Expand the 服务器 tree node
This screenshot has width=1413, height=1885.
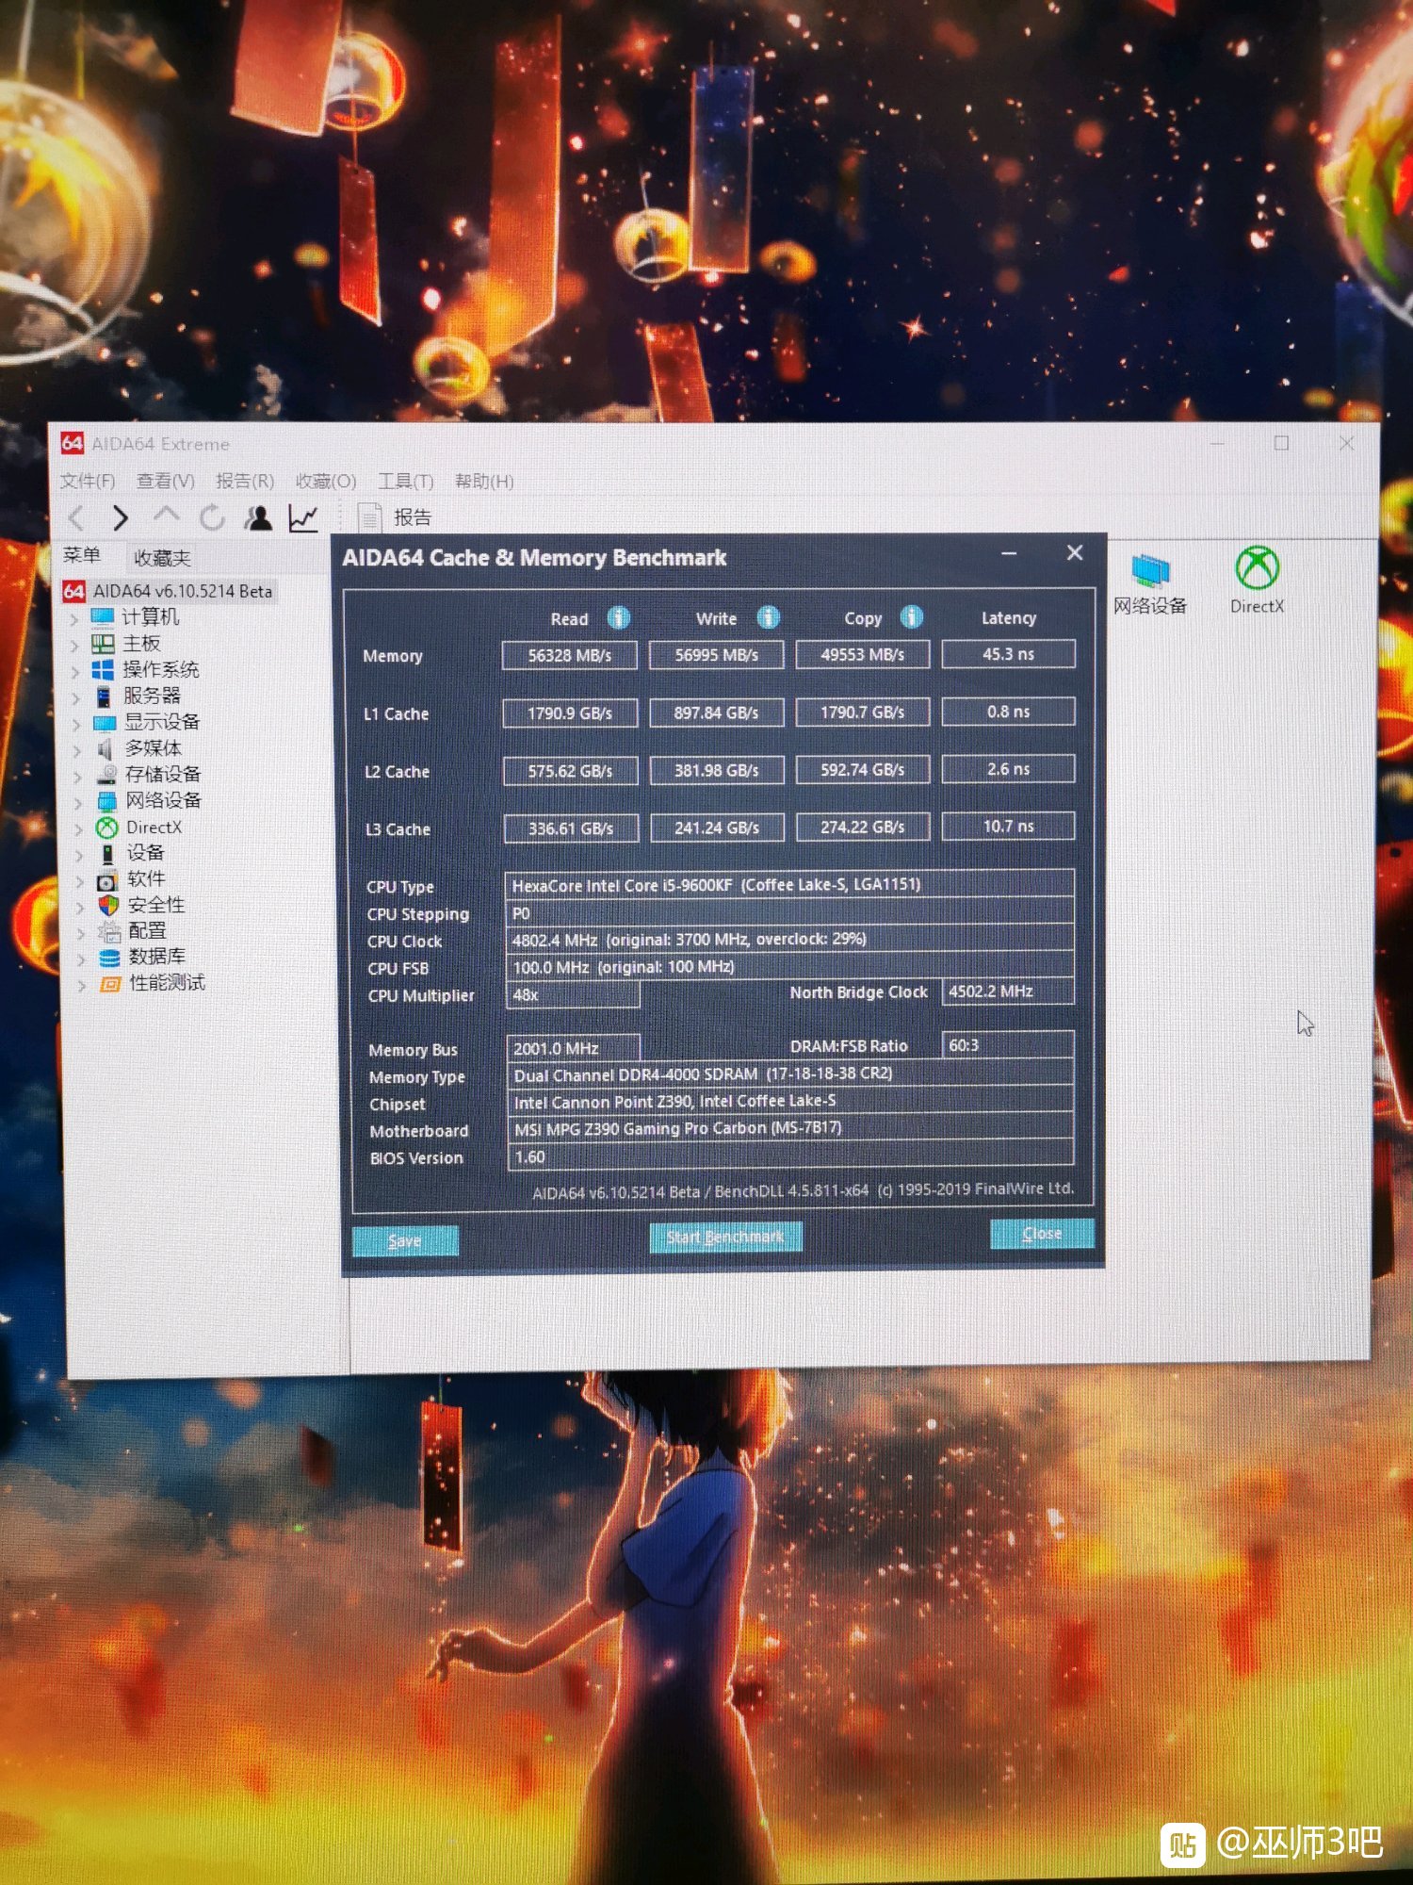point(76,698)
